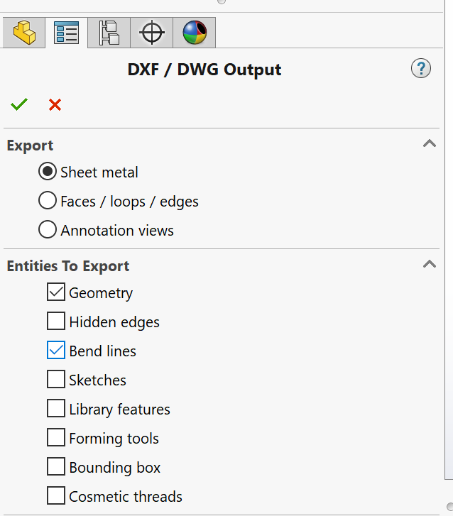
Task: Open the FeatureManager design tree tab
Action: (x=23, y=33)
